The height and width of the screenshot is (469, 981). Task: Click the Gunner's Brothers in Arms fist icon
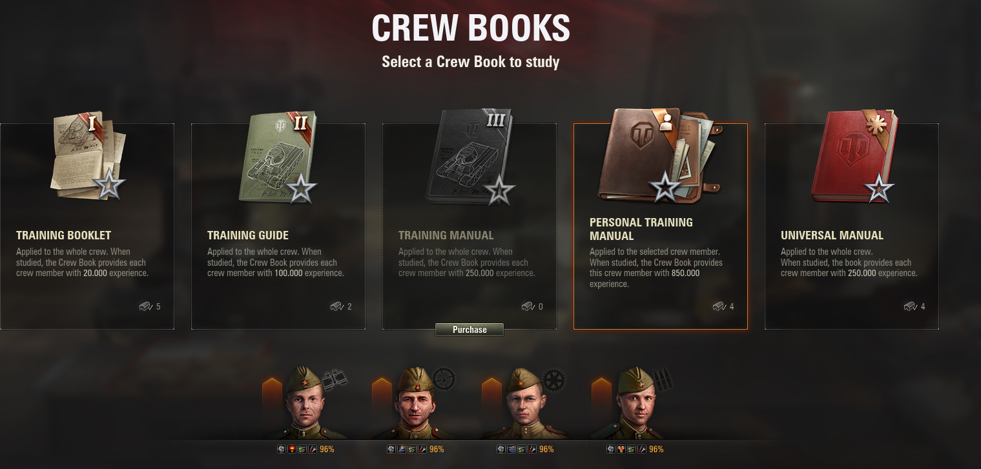(391, 449)
